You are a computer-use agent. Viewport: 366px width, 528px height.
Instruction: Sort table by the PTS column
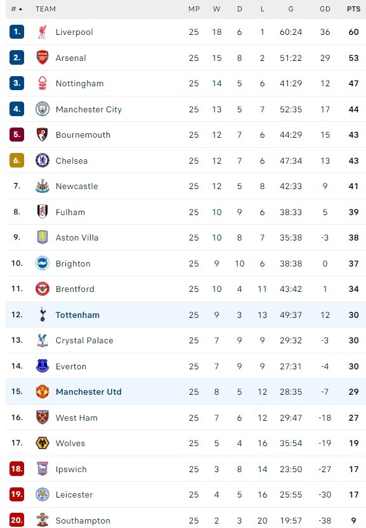pyautogui.click(x=353, y=10)
